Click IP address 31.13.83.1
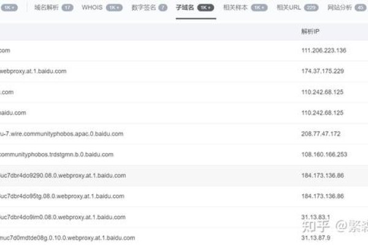This screenshot has height=245, width=368. [x=316, y=217]
